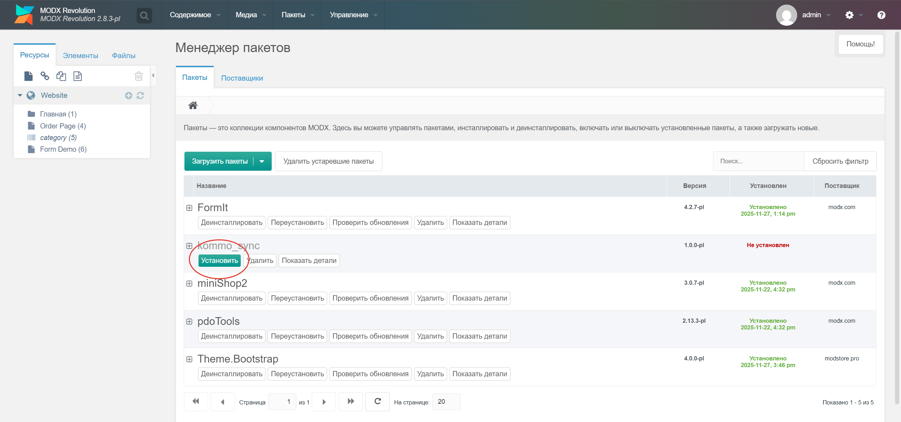Open the settings gear icon
Image resolution: width=901 pixels, height=422 pixels.
coord(849,15)
